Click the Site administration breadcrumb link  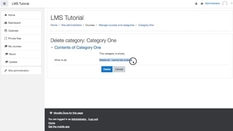72,25
